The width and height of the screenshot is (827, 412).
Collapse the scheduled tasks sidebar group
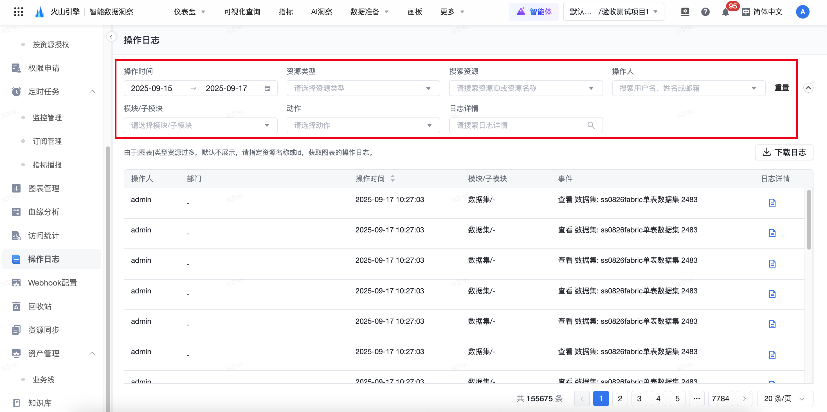(x=92, y=91)
